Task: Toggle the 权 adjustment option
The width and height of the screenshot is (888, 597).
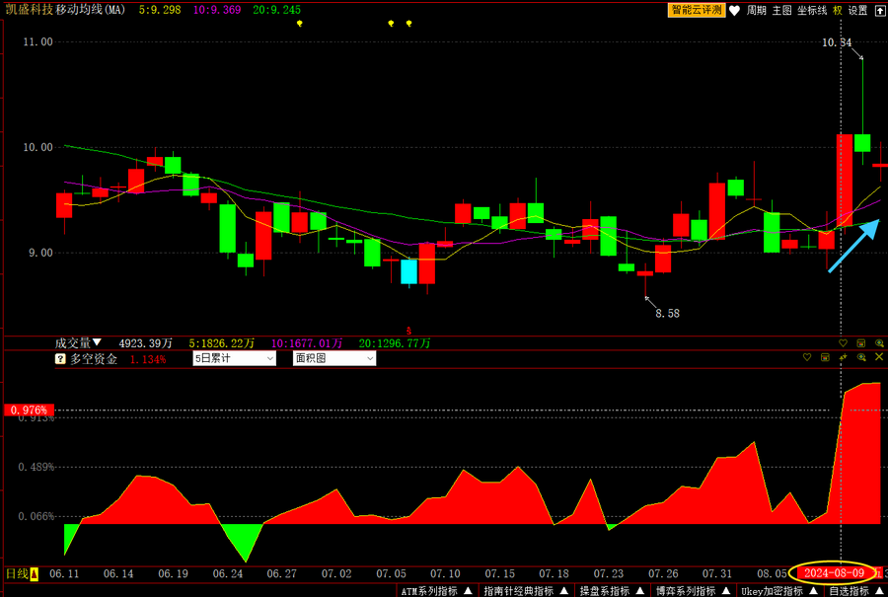Action: tap(838, 10)
